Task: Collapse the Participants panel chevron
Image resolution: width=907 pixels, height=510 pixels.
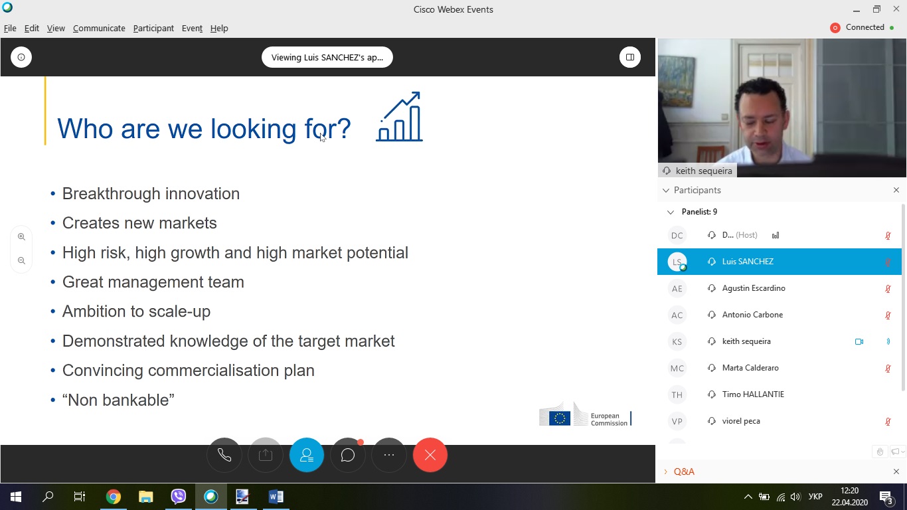Action: pyautogui.click(x=666, y=190)
